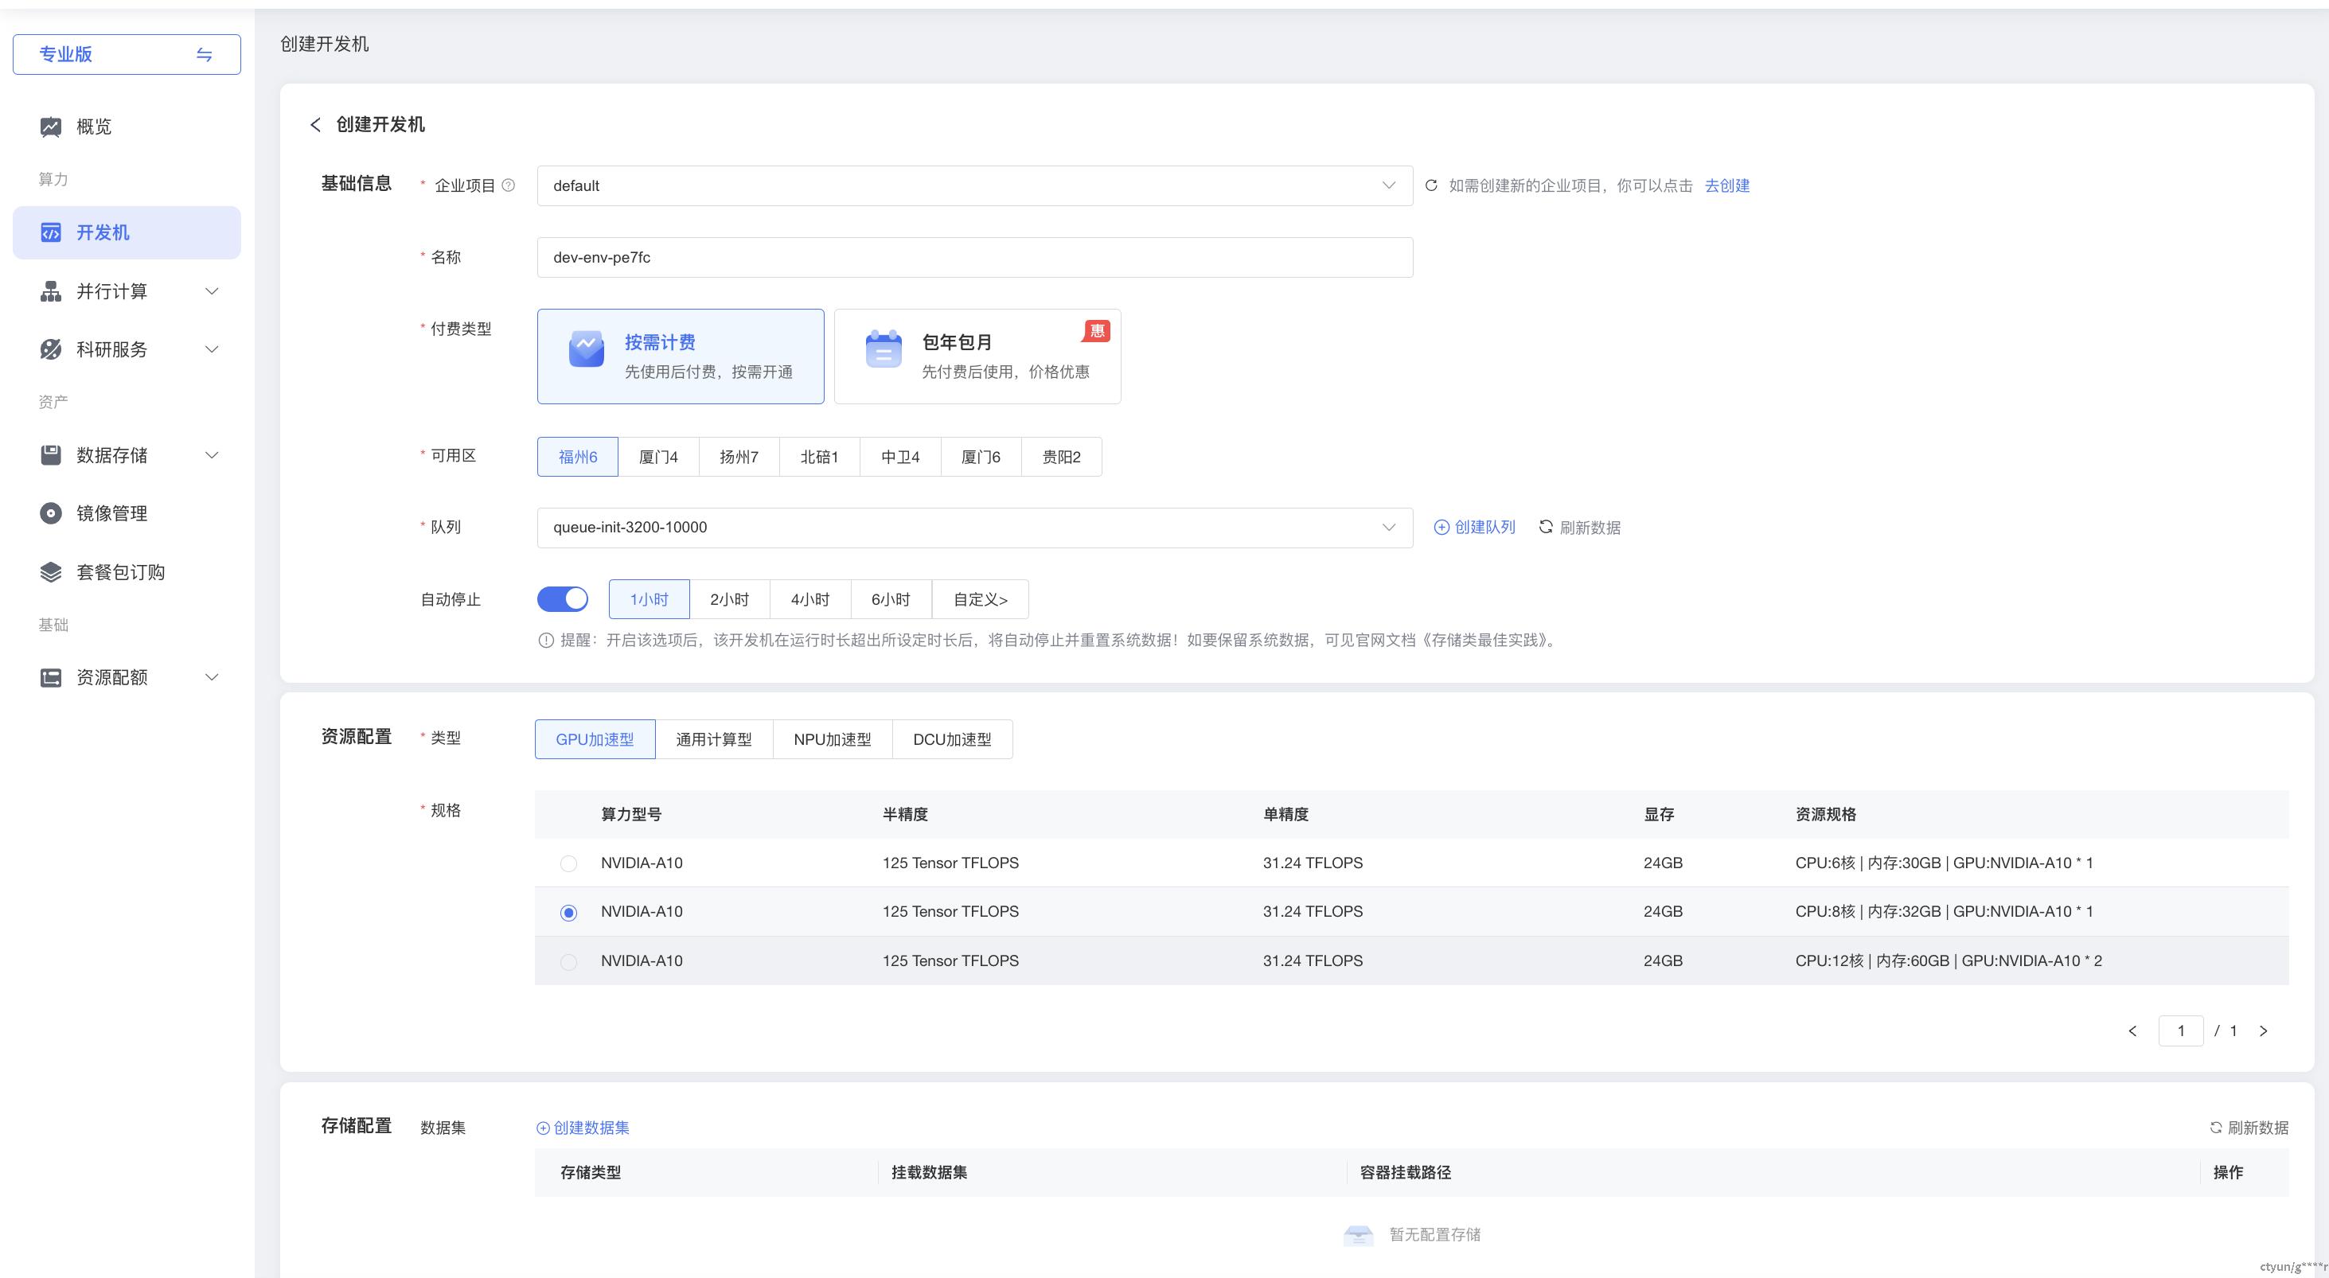Screen dimensions: 2329x1278
Task: Open the 企业项目 default dropdown
Action: 973,185
